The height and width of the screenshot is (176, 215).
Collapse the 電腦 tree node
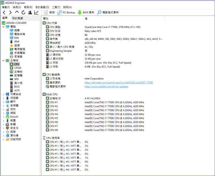click(3, 26)
